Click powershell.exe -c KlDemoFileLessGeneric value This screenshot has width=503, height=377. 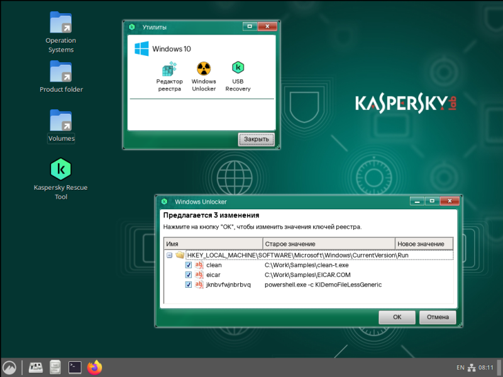click(323, 285)
